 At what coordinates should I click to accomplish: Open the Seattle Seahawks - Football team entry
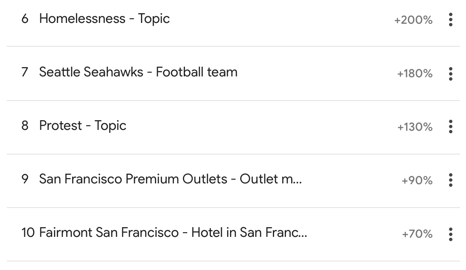[x=138, y=72]
